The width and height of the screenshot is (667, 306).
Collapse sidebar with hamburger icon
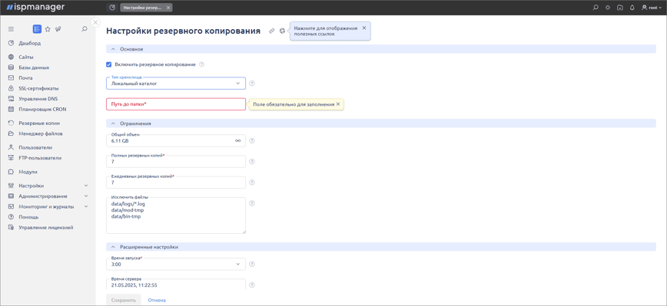point(11,29)
